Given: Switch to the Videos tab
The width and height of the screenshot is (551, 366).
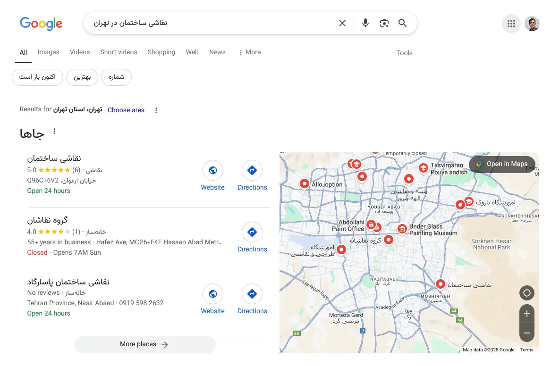Looking at the screenshot, I should 80,52.
